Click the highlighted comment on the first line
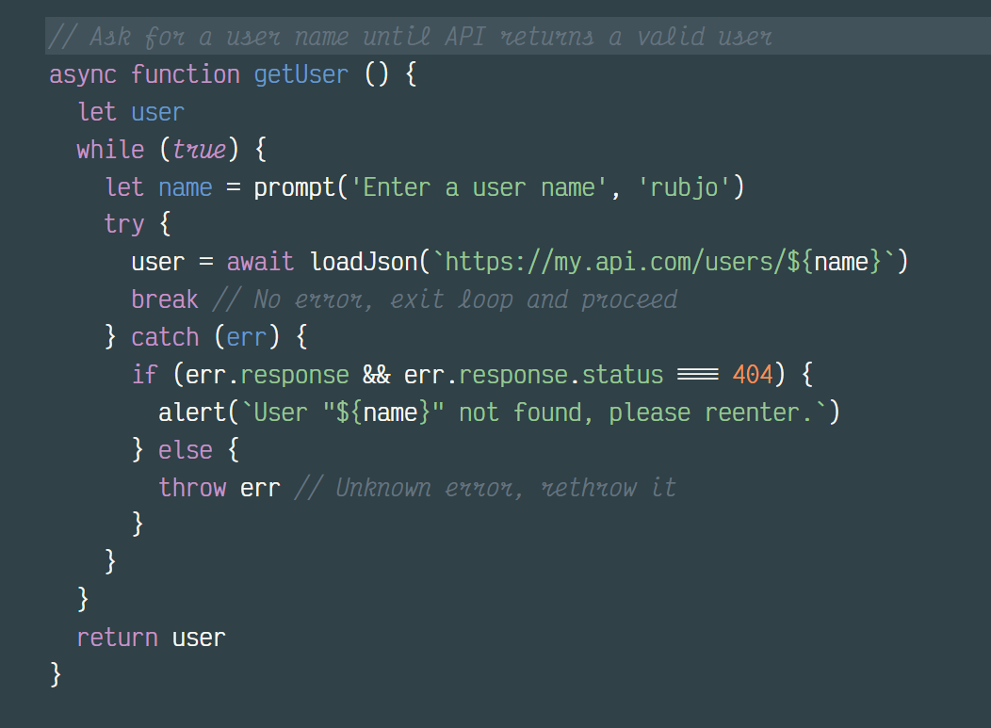991x728 pixels. [x=410, y=37]
